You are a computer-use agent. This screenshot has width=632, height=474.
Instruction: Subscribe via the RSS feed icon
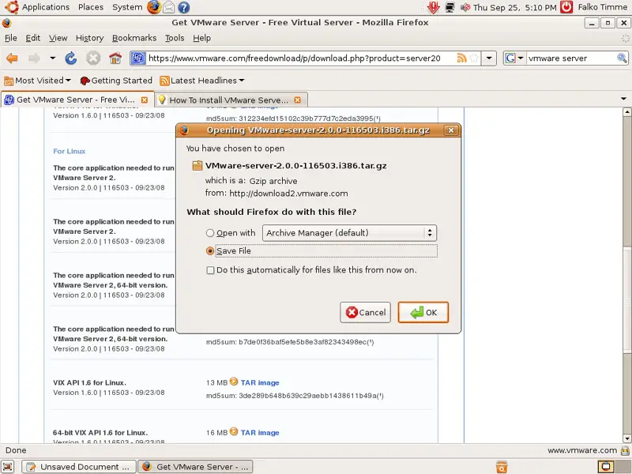click(x=461, y=58)
